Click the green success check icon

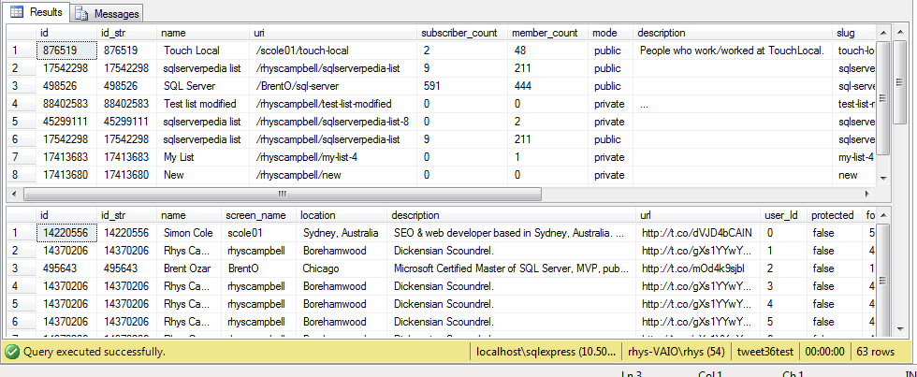[x=11, y=352]
